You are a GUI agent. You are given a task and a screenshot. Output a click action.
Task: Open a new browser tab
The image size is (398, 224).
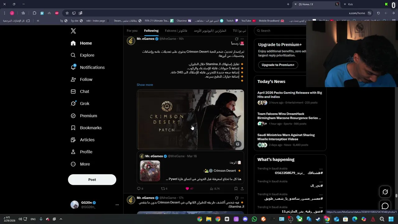pos(288,4)
